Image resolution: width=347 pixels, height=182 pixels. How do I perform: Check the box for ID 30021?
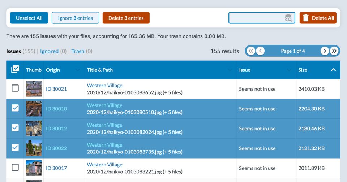tap(15, 88)
